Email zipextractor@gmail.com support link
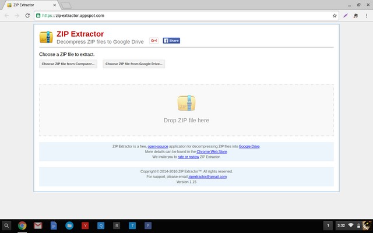Image resolution: width=373 pixels, height=233 pixels. point(207,176)
